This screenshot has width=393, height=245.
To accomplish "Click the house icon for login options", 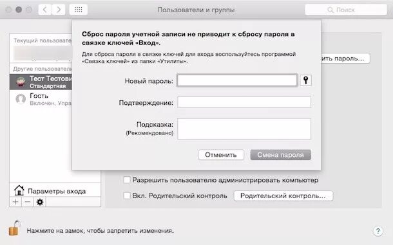I will tap(19, 190).
